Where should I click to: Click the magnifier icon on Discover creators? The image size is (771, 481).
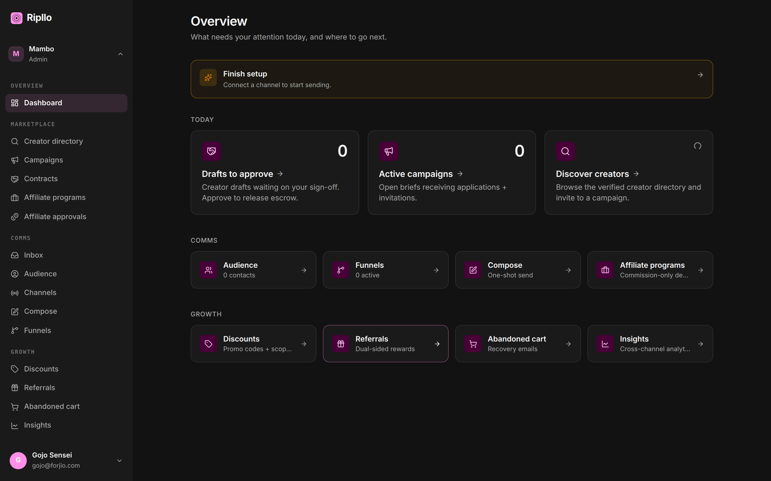pyautogui.click(x=565, y=151)
